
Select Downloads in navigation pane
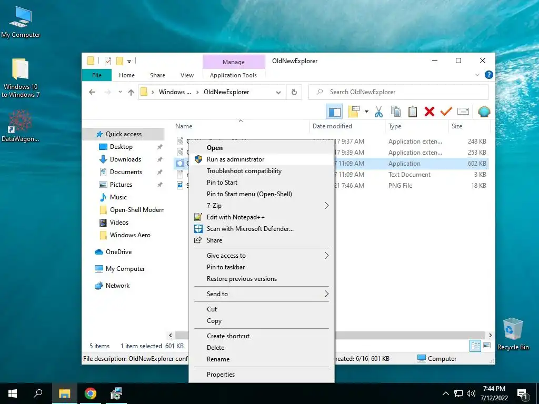[x=125, y=159]
